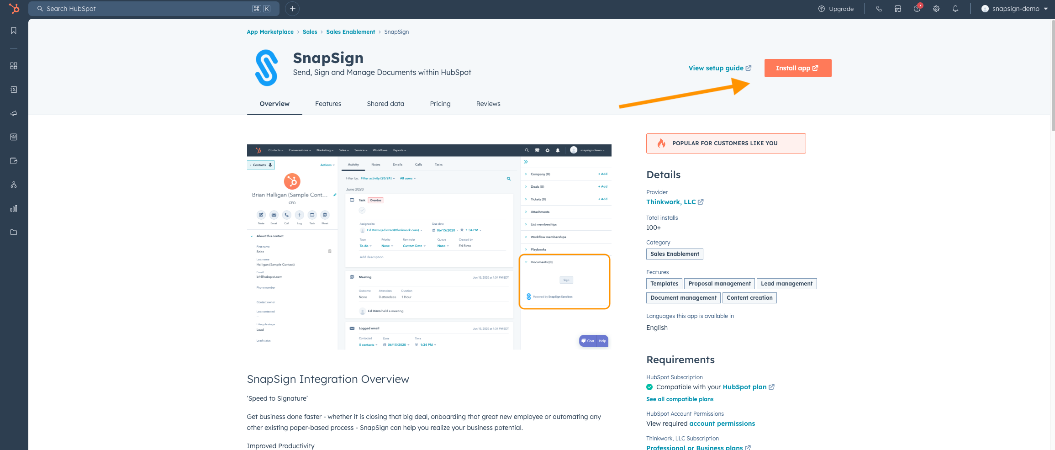Click the SnapSign Integration Overview heading

328,379
